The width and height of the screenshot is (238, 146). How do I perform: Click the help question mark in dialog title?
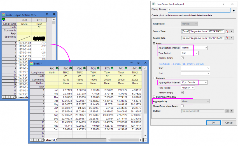click(223, 4)
